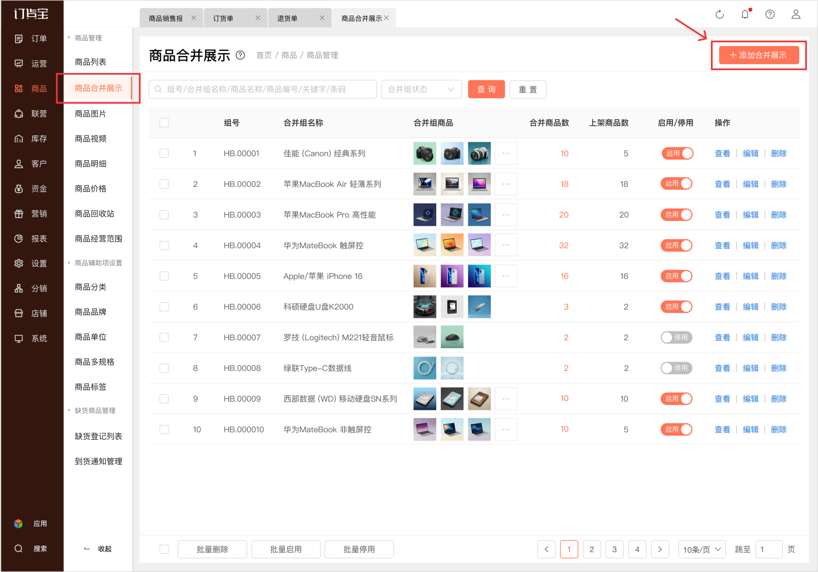The height and width of the screenshot is (572, 818).
Task: Open the 联营 sidebar icon
Action: [x=19, y=113]
